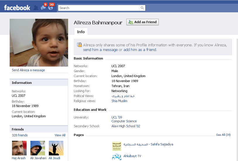Open the notifications globe icon

pyautogui.click(x=51, y=8)
